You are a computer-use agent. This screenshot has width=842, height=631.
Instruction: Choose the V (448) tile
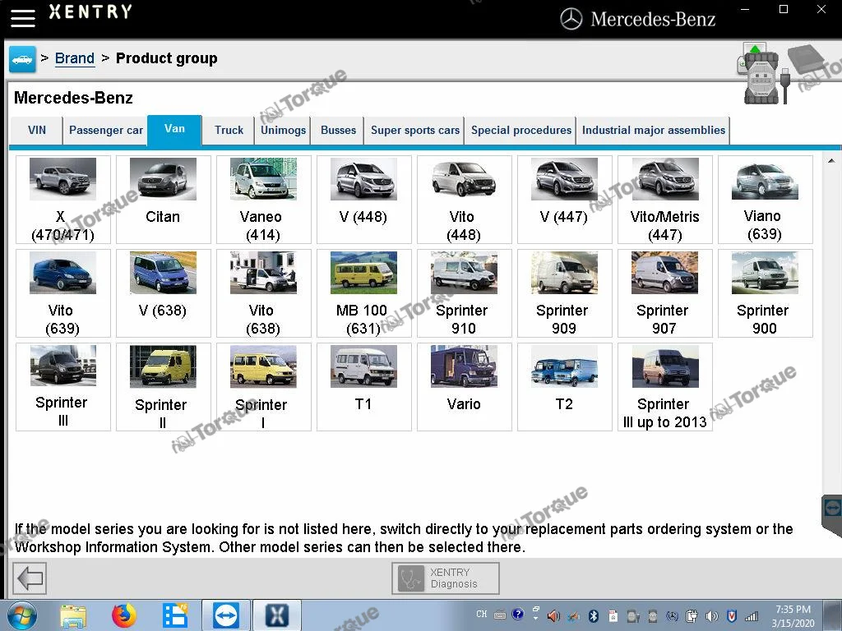coord(363,200)
